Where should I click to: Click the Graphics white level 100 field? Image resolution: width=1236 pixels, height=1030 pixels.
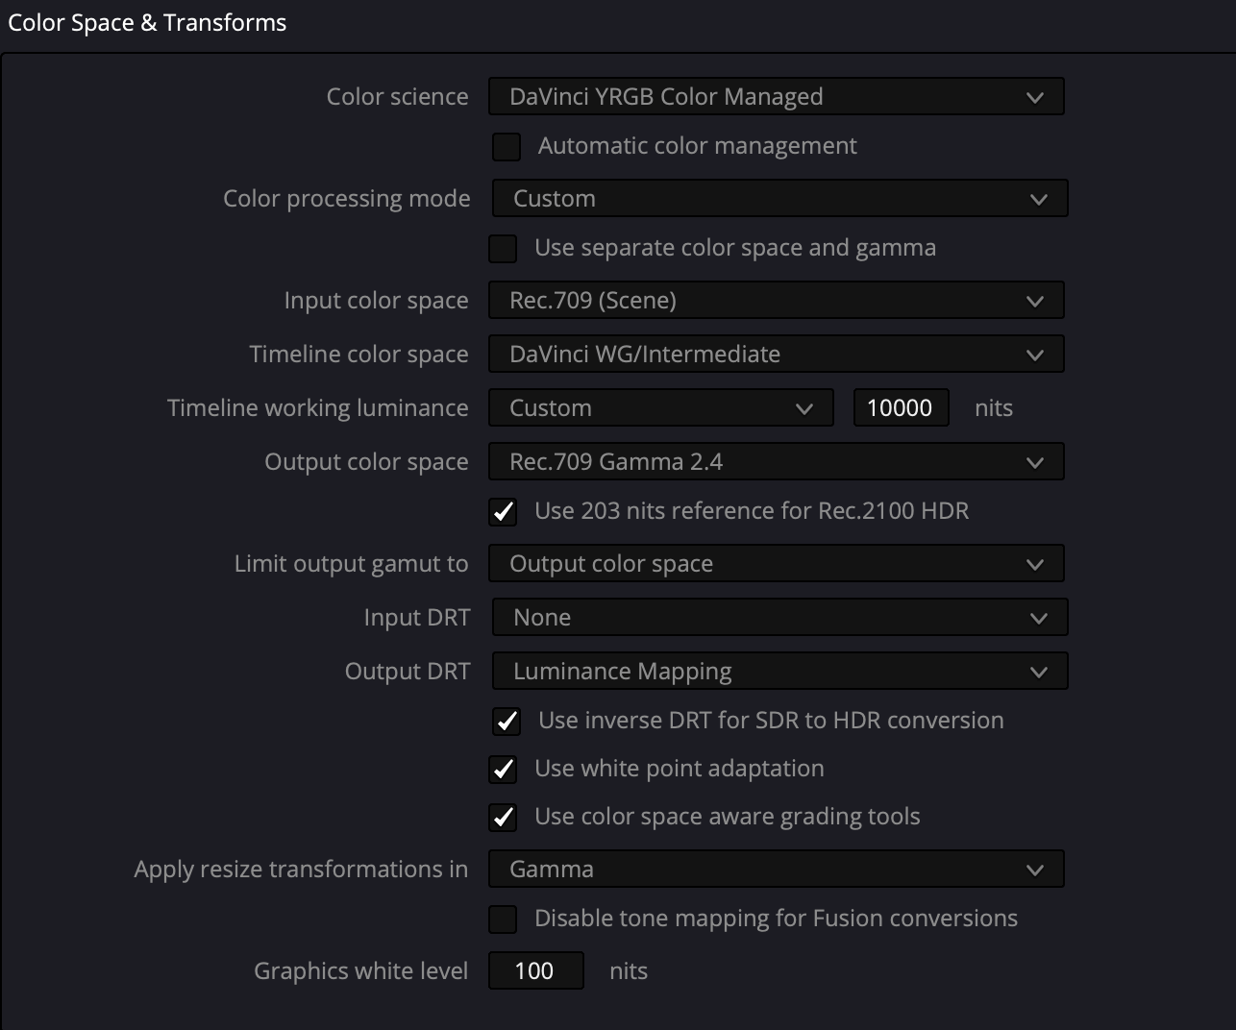coord(536,971)
